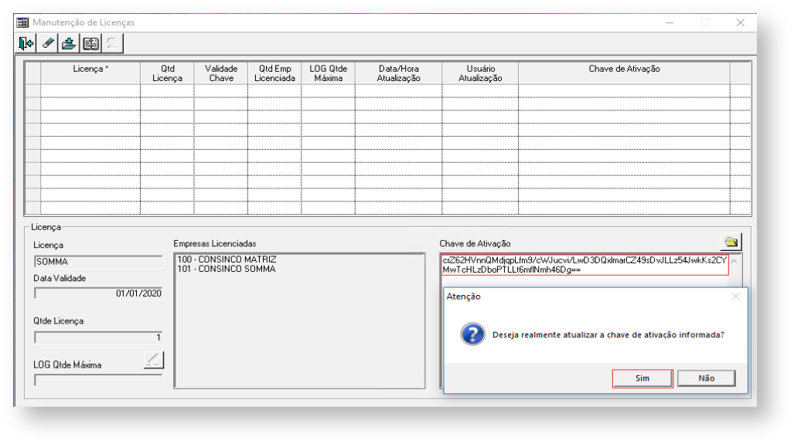Open the folder icon beside Chave de Ativação
The image size is (794, 444).
coord(731,242)
